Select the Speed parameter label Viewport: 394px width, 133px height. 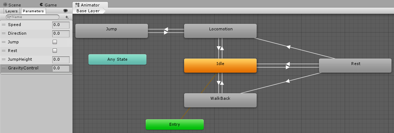tap(14, 25)
